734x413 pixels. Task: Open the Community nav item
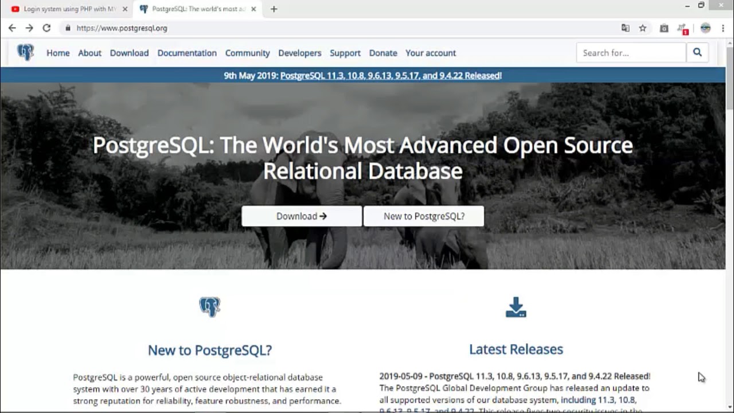247,53
